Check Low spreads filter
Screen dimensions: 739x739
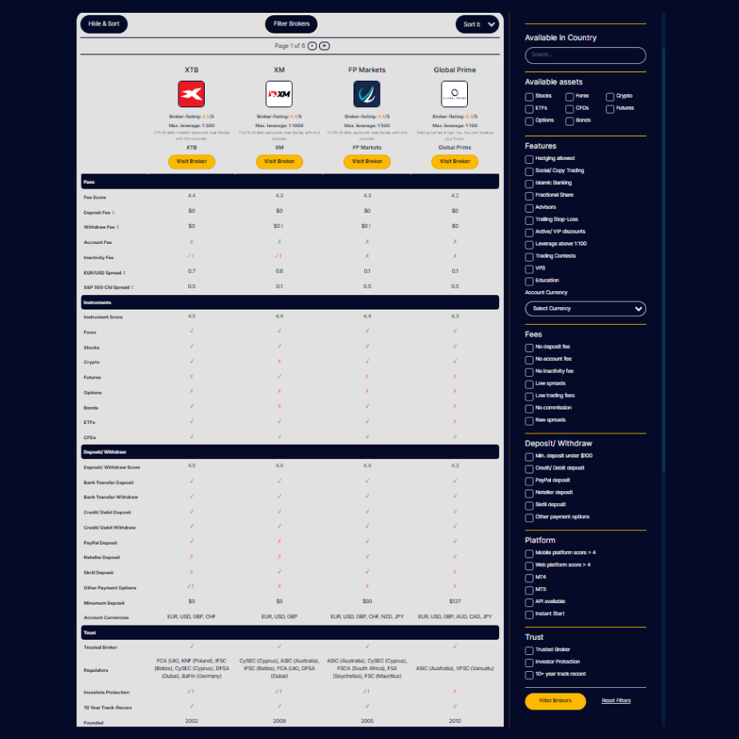[529, 385]
